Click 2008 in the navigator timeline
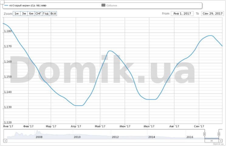 (x=39, y=137)
